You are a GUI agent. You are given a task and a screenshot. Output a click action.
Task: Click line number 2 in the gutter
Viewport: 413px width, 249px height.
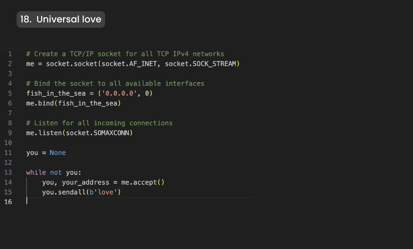click(x=10, y=64)
